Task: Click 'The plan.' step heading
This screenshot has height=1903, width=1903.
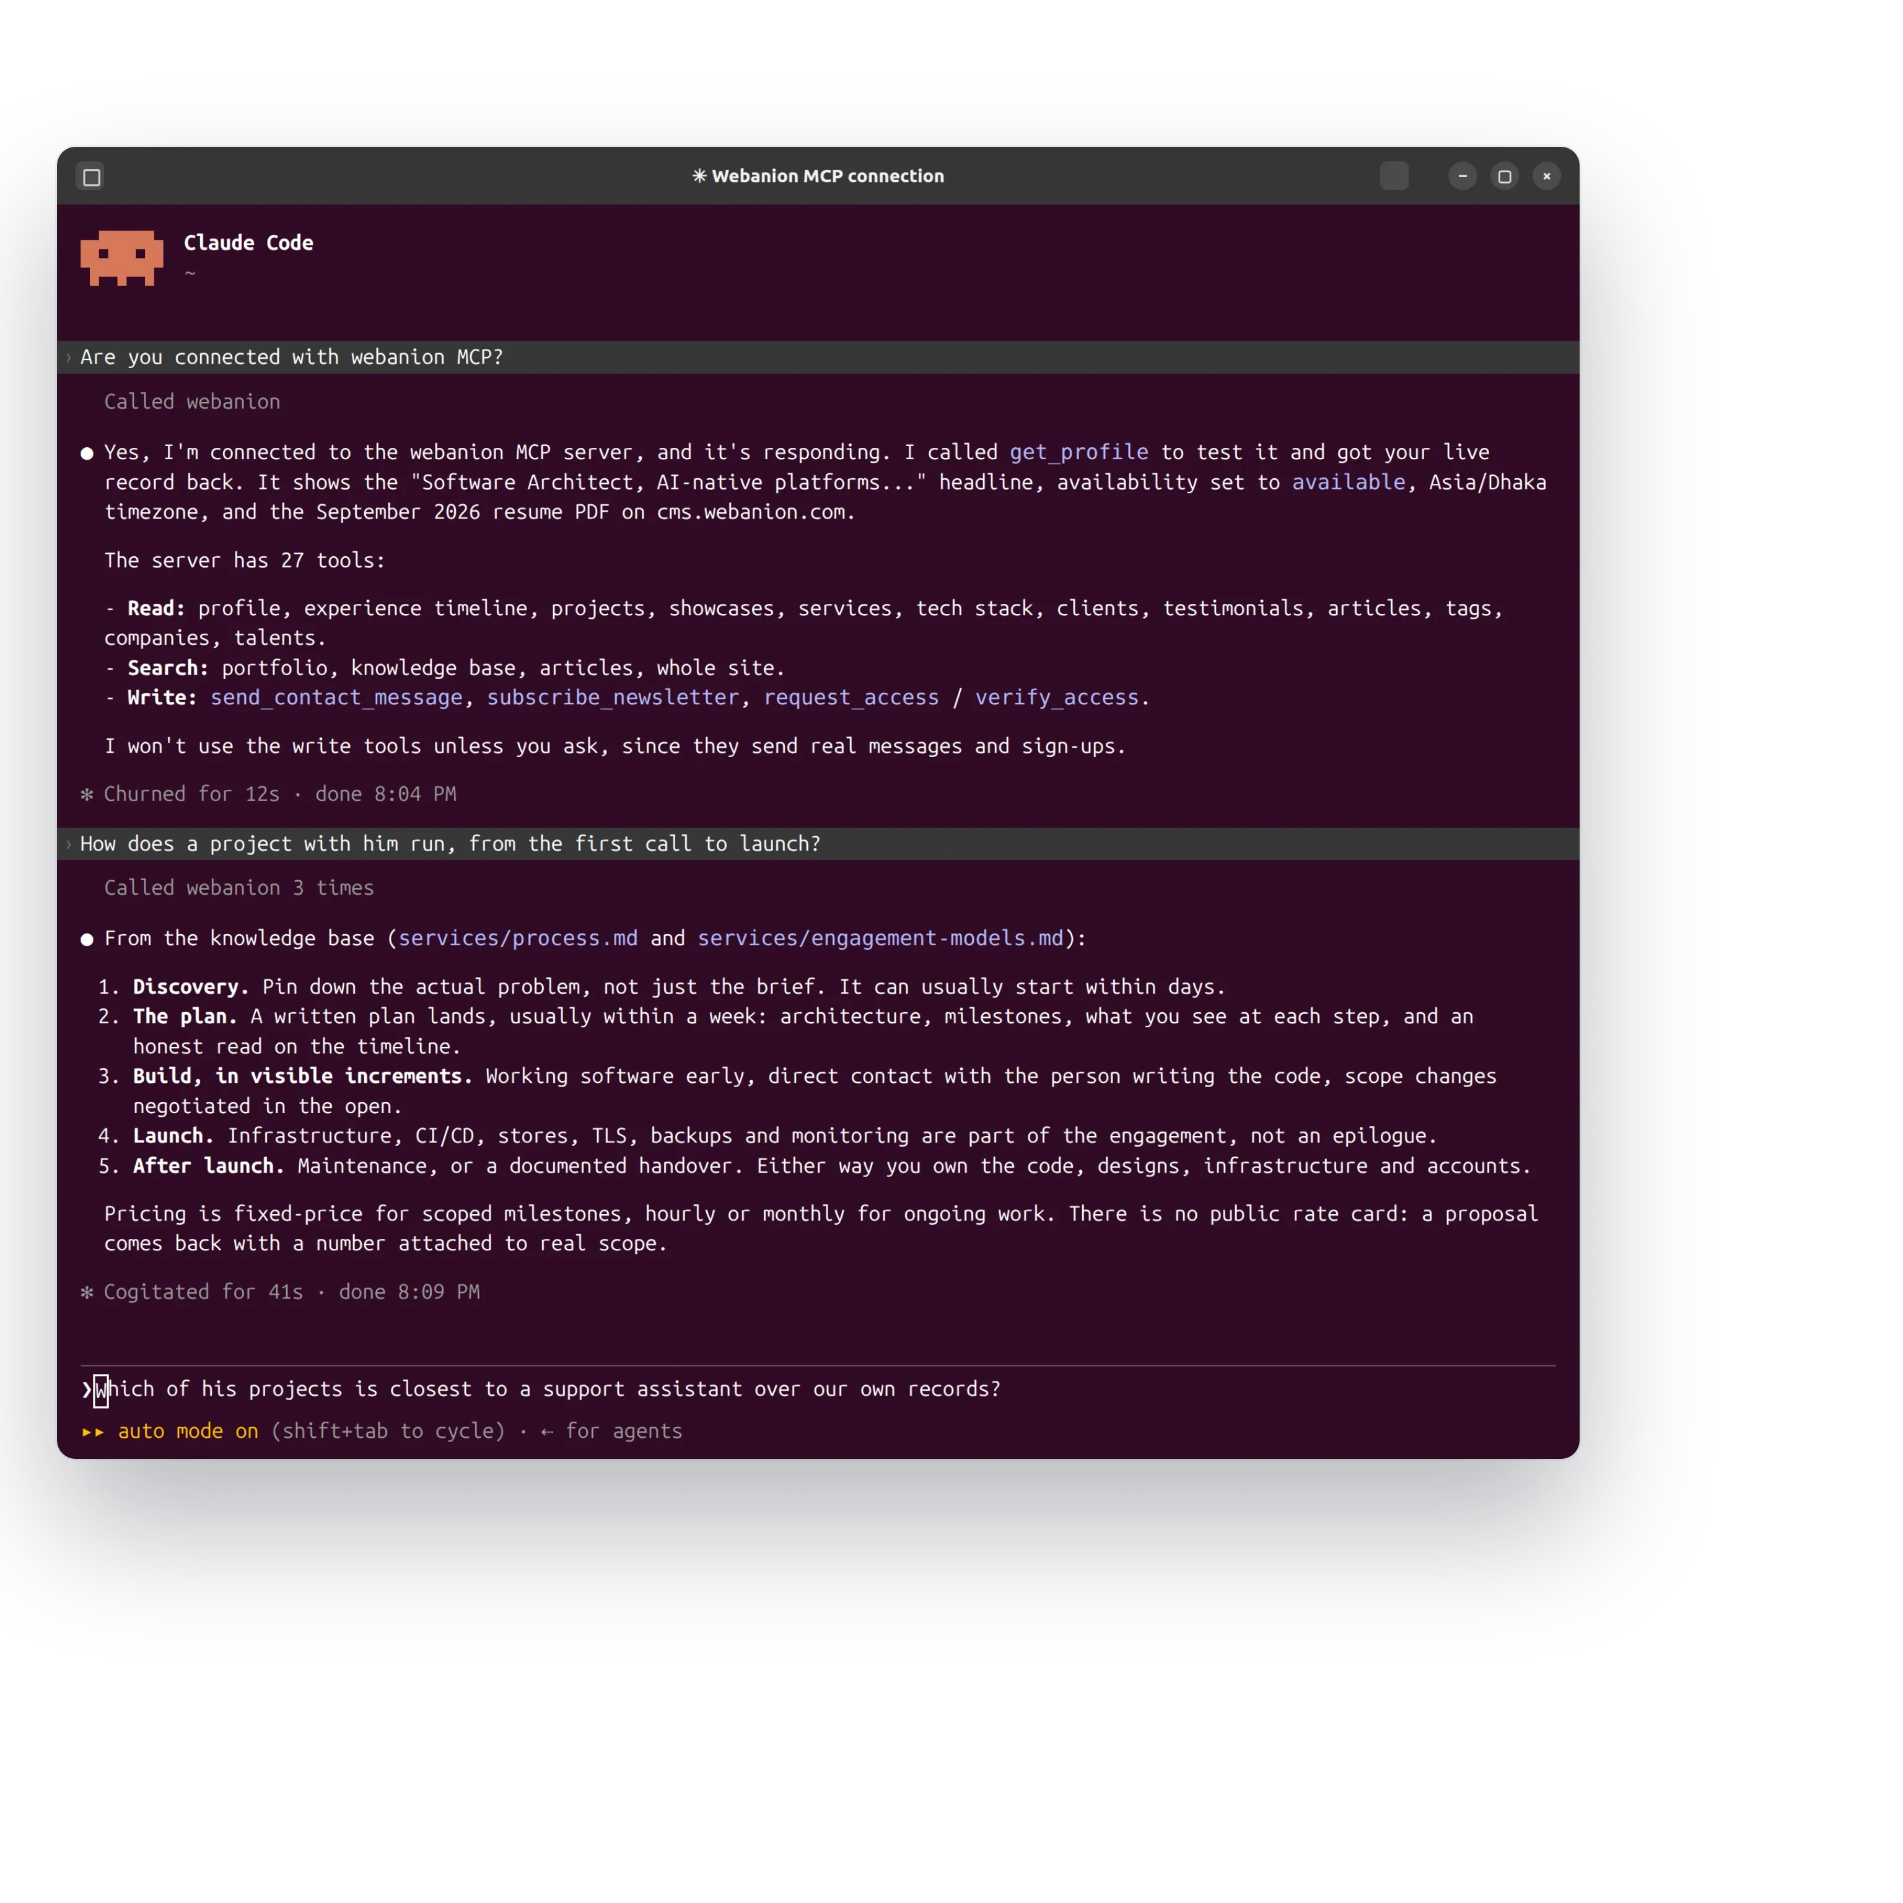Action: (185, 1017)
